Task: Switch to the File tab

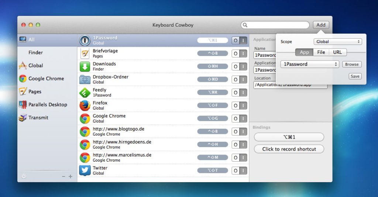Action: (x=321, y=52)
